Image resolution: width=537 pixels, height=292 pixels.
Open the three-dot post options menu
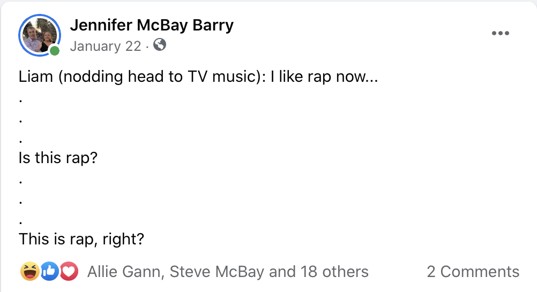pos(500,33)
